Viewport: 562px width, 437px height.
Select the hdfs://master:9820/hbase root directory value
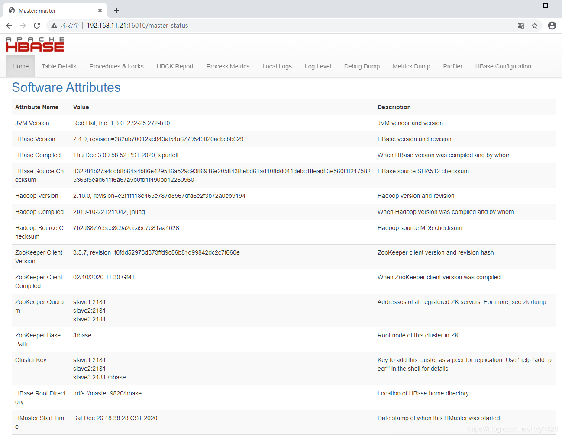107,393
